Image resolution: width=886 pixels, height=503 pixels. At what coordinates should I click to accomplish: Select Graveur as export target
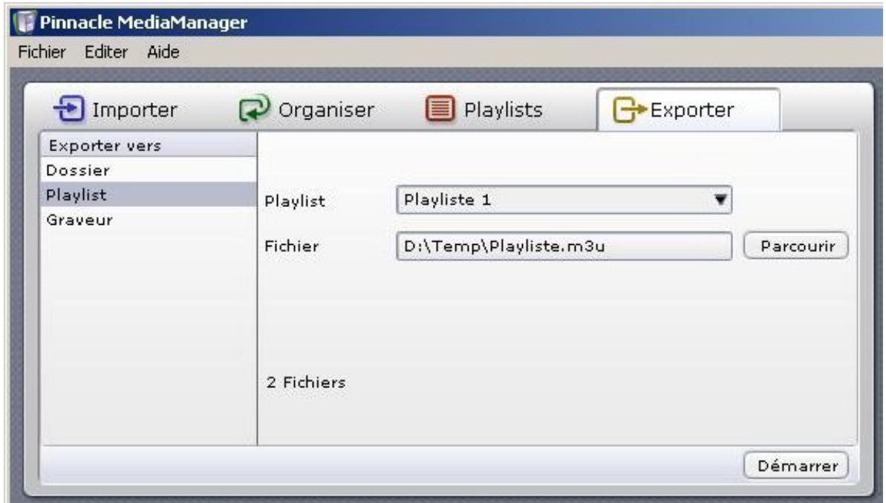pos(149,220)
